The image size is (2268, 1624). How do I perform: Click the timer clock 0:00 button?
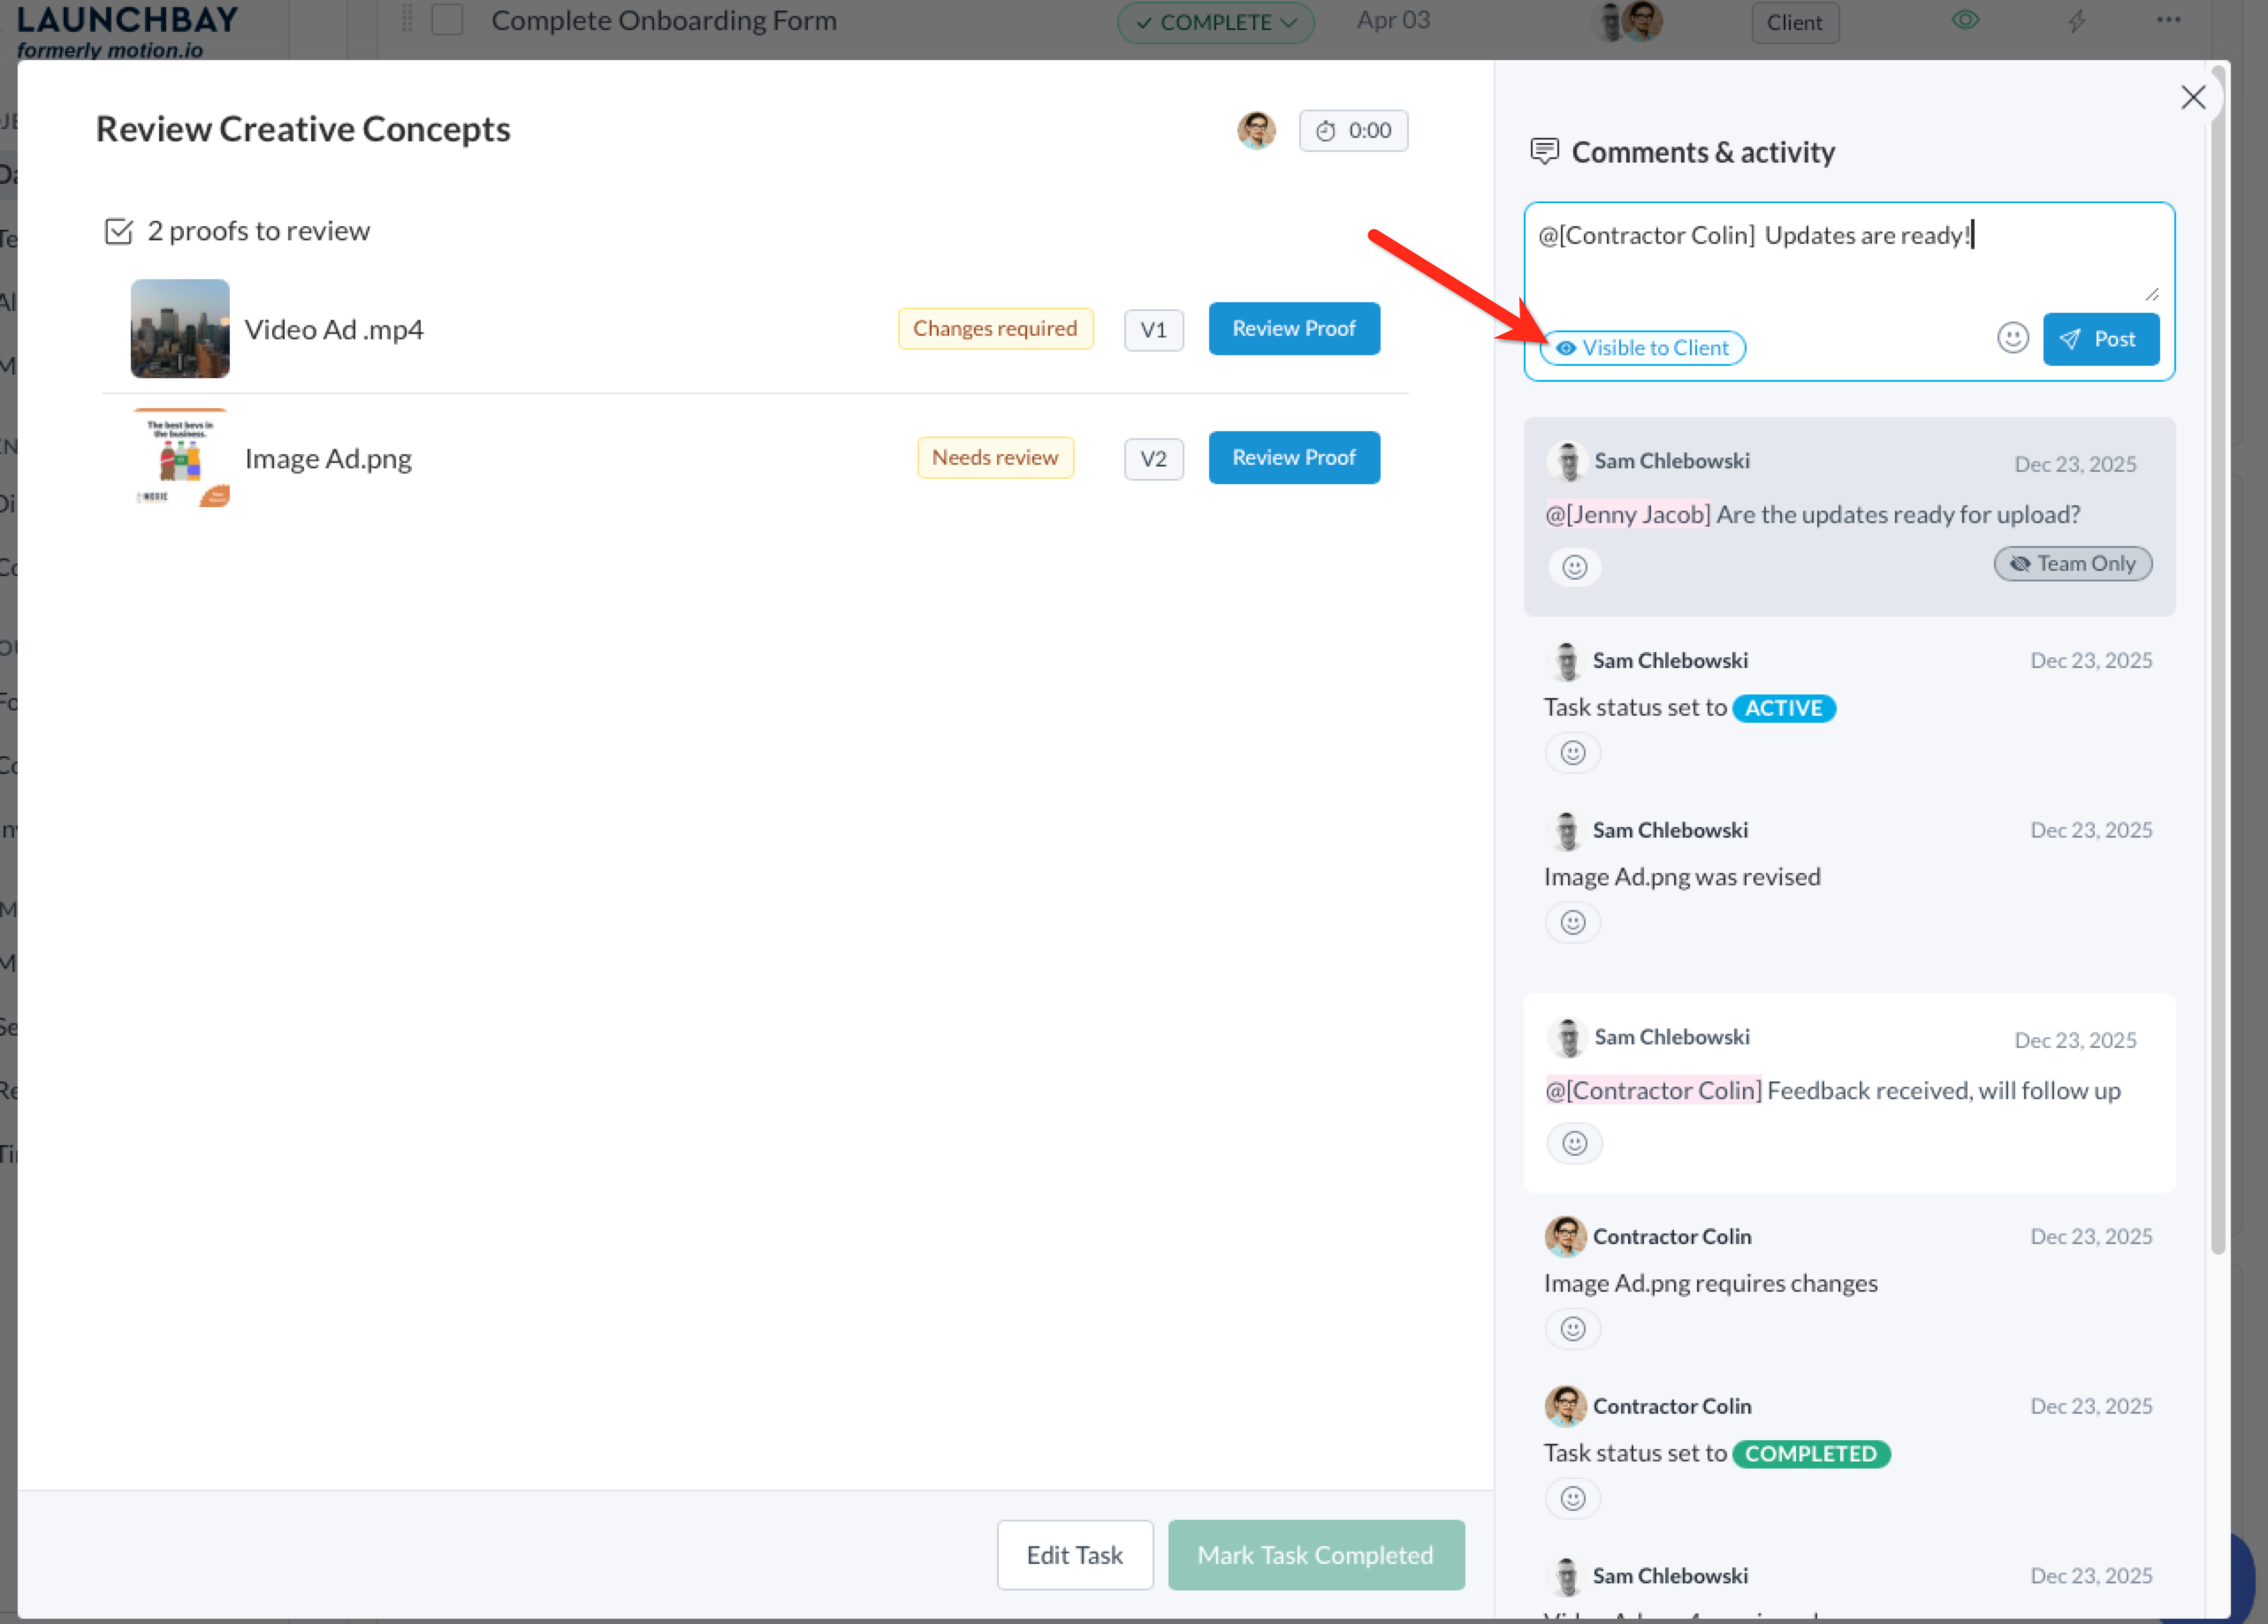click(1353, 131)
